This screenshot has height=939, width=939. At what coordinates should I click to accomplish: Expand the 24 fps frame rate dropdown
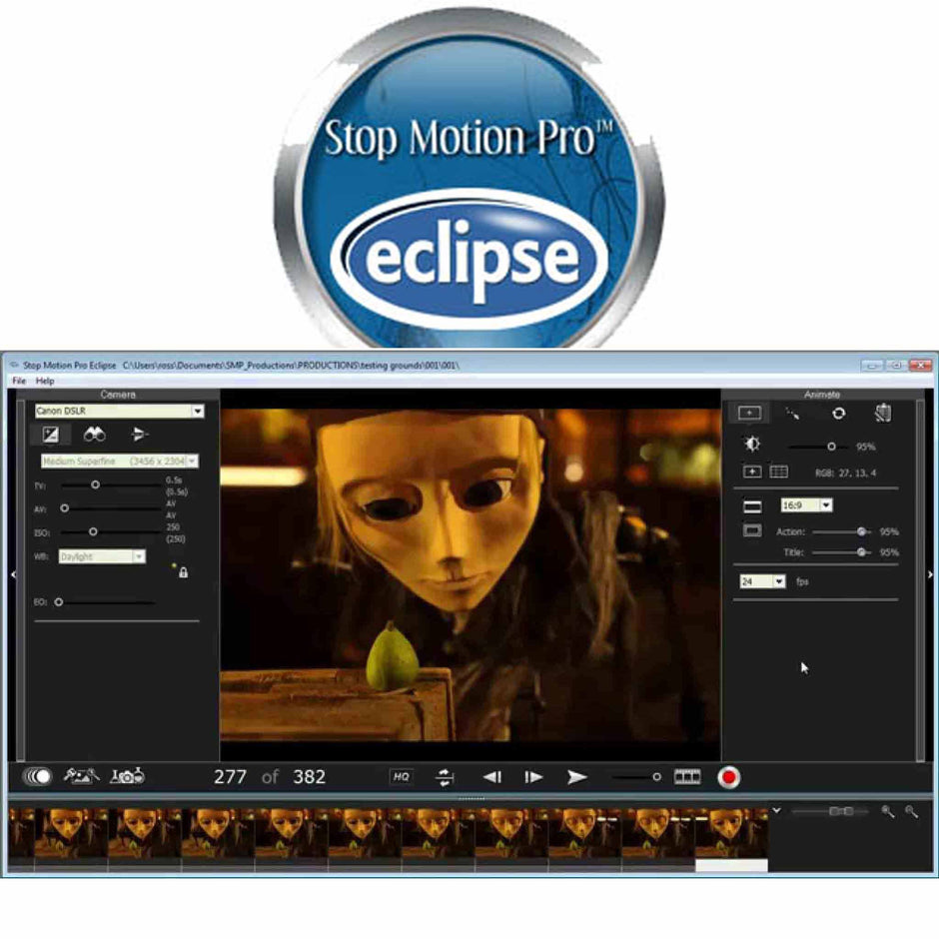778,581
